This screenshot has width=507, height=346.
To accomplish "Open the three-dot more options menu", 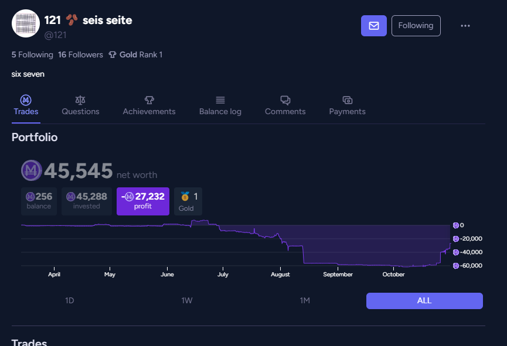I will [x=465, y=26].
